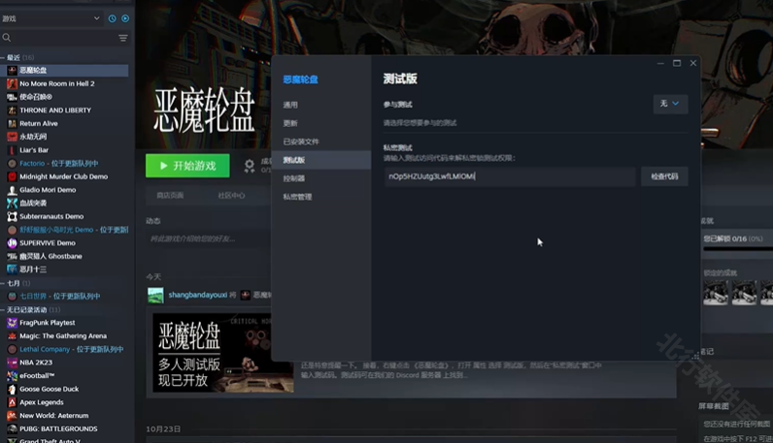Viewport: 773px width, 443px height.
Task: Collapse the 最近 category
Action: [3, 57]
